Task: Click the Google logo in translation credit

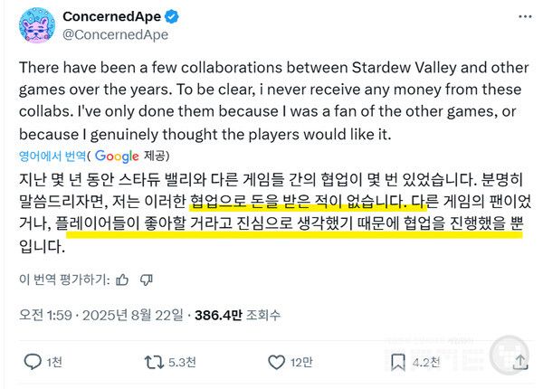Action: pyautogui.click(x=116, y=157)
